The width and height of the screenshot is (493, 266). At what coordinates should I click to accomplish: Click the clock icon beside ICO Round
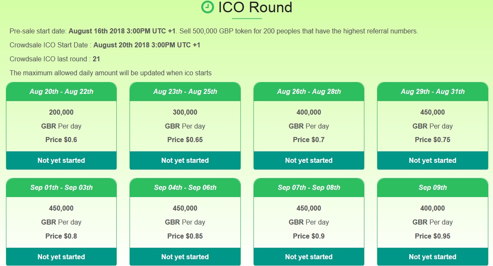[207, 7]
